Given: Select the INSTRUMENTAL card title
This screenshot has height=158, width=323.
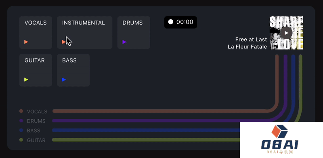Looking at the screenshot, I should point(84,23).
